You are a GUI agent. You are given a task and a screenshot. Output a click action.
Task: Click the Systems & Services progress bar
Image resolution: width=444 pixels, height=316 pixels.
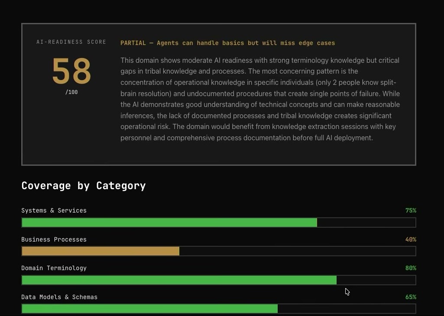coord(219,222)
